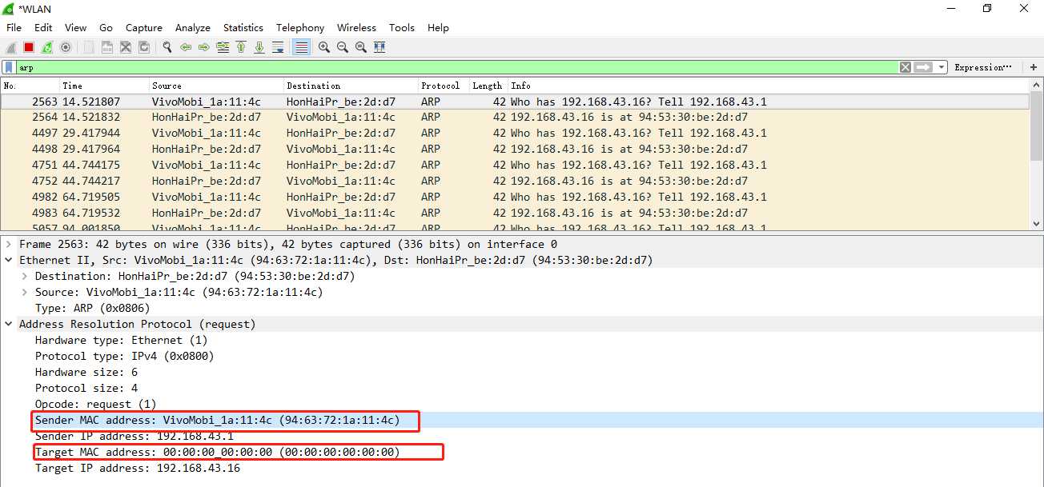This screenshot has height=487, width=1044.
Task: Restart the current capture
Action: click(x=47, y=47)
